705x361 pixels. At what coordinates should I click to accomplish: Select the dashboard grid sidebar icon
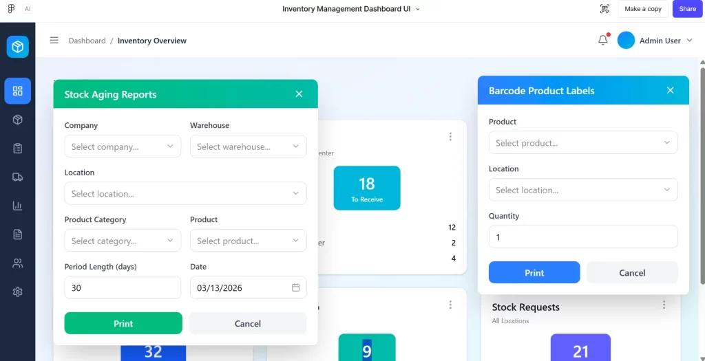[17, 91]
